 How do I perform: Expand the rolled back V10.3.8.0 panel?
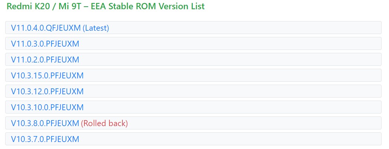(x=193, y=123)
